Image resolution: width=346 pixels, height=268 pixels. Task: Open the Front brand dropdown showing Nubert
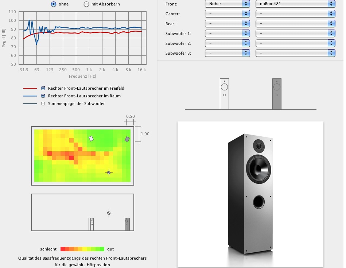pyautogui.click(x=227, y=4)
